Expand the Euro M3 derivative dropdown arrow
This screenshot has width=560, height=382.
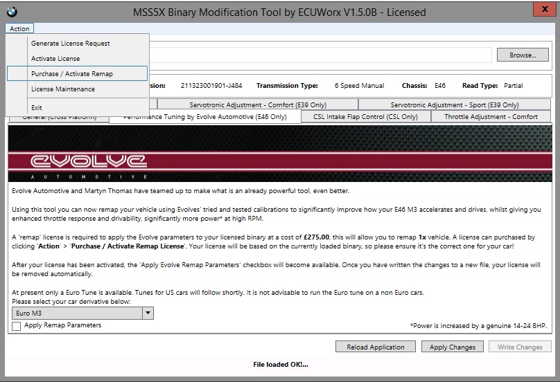point(148,313)
